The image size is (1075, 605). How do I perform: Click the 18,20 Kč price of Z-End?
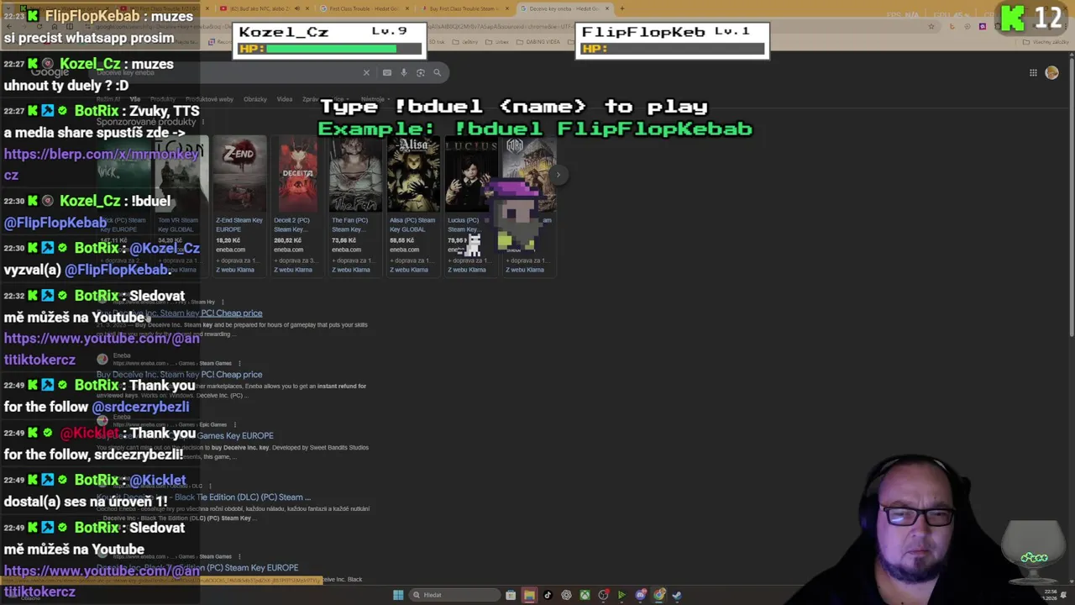(228, 240)
